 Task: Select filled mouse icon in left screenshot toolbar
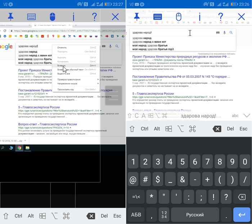click(53, 17)
